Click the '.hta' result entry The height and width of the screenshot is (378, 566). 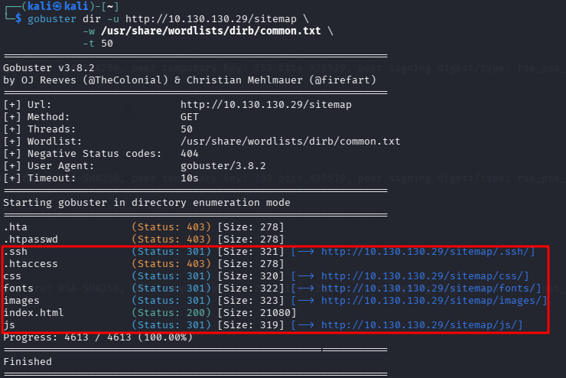15,227
